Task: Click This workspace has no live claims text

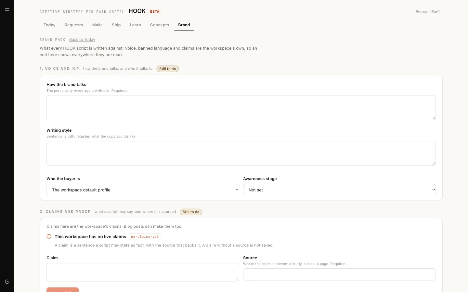Action: [90, 237]
